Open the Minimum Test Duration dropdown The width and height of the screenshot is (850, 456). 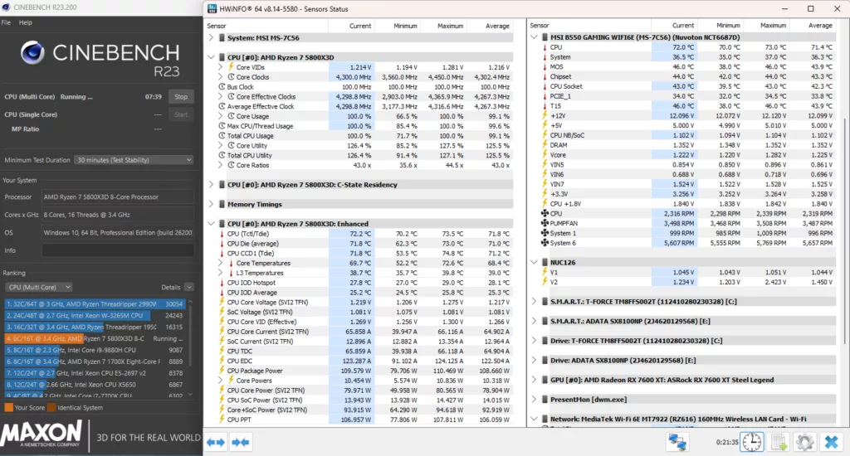[134, 160]
